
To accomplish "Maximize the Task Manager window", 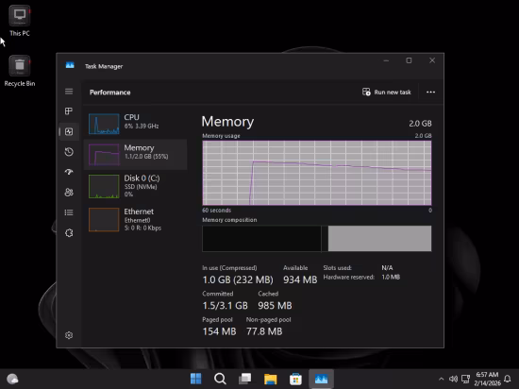I will pyautogui.click(x=409, y=60).
